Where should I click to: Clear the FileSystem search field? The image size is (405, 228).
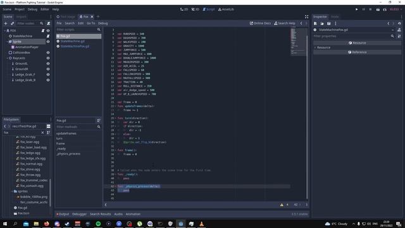pos(42,132)
